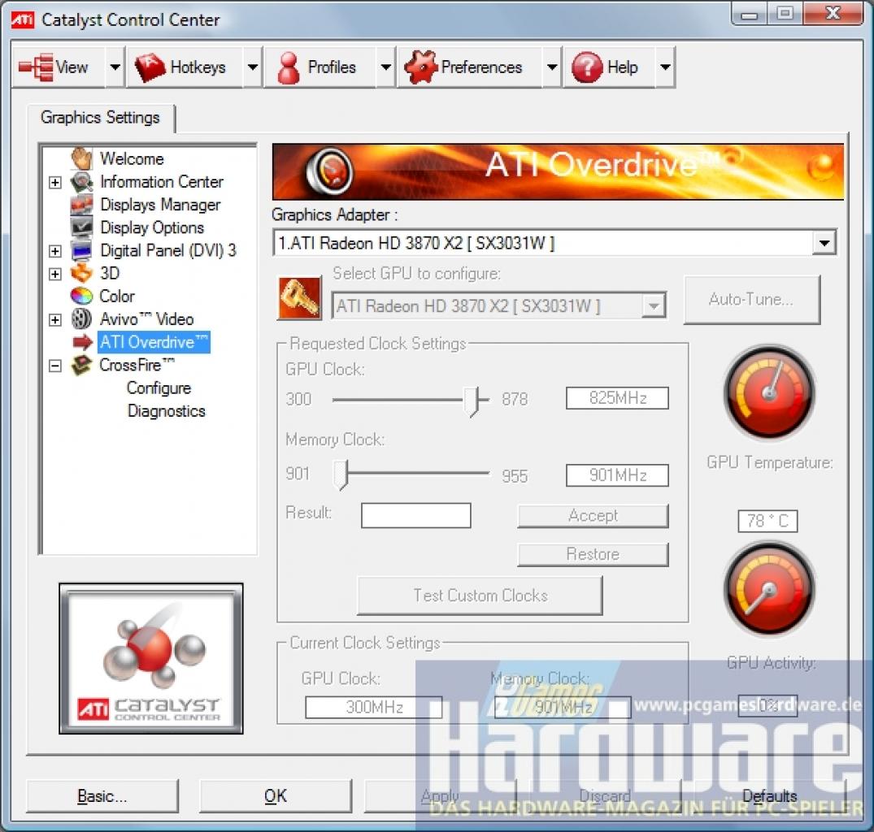Click the 300MHz current GPU clock value
The image size is (874, 832).
[373, 707]
